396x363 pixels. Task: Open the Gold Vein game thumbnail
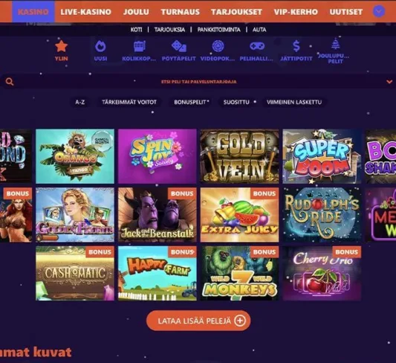239,156
